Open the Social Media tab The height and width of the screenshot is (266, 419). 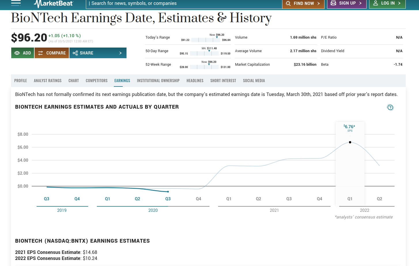[254, 81]
